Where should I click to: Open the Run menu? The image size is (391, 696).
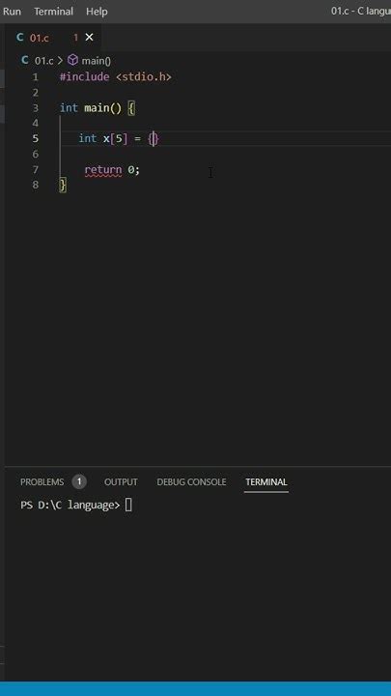12,11
